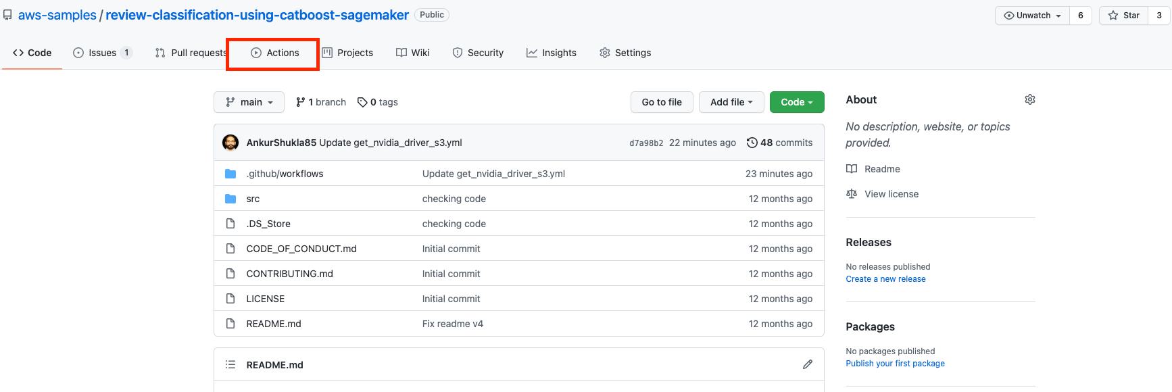The height and width of the screenshot is (392, 1172).
Task: Open 'Fix readme v4' commit message
Action: [x=453, y=324]
